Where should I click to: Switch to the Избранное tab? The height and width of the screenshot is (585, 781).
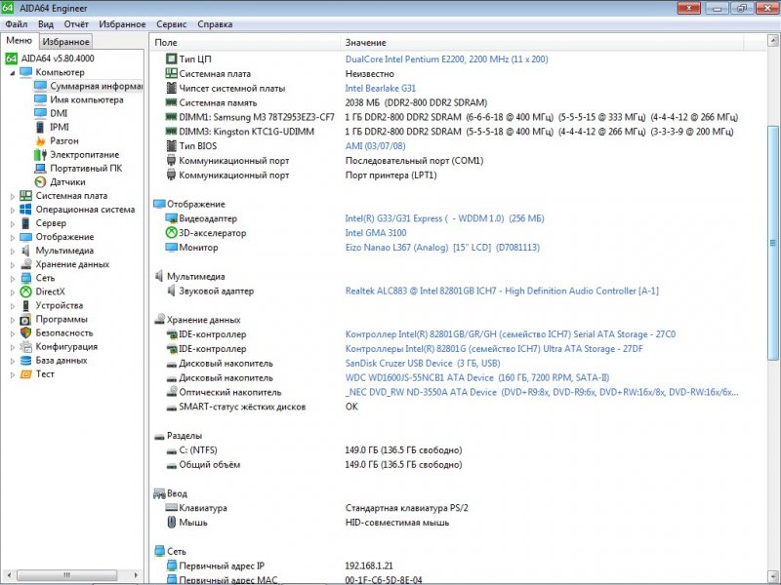(x=64, y=41)
